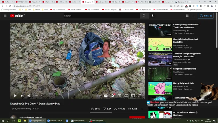218x123 pixels.
Task: Switch to WebApplication11 taskbar window
Action: [x=79, y=121]
